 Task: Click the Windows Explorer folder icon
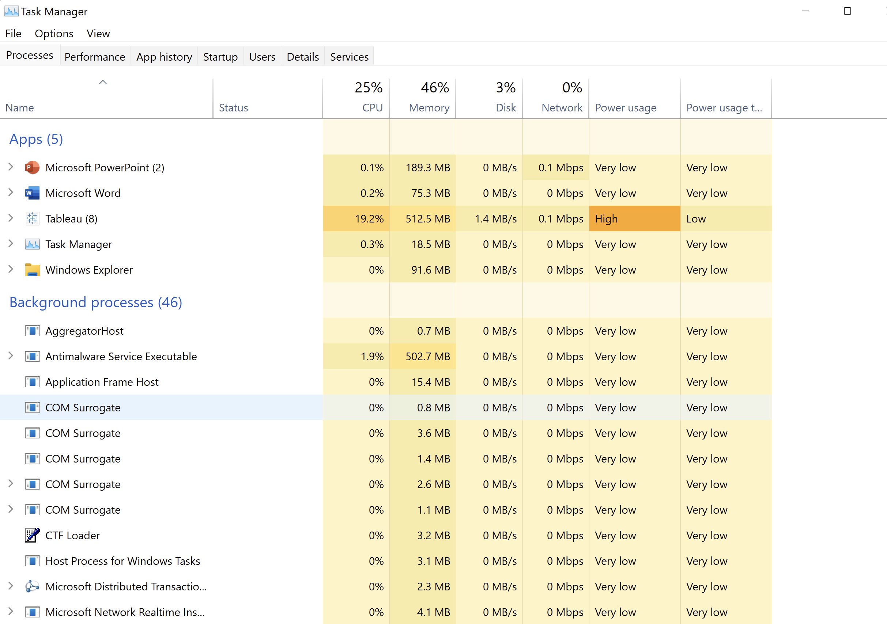tap(33, 270)
